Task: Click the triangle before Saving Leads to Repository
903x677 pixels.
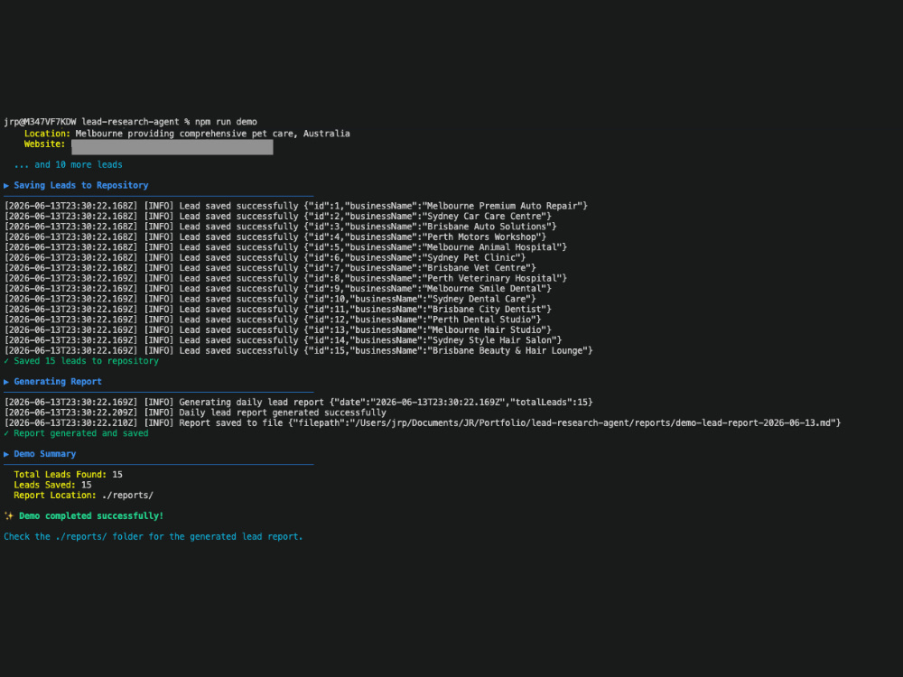Action: [6, 185]
